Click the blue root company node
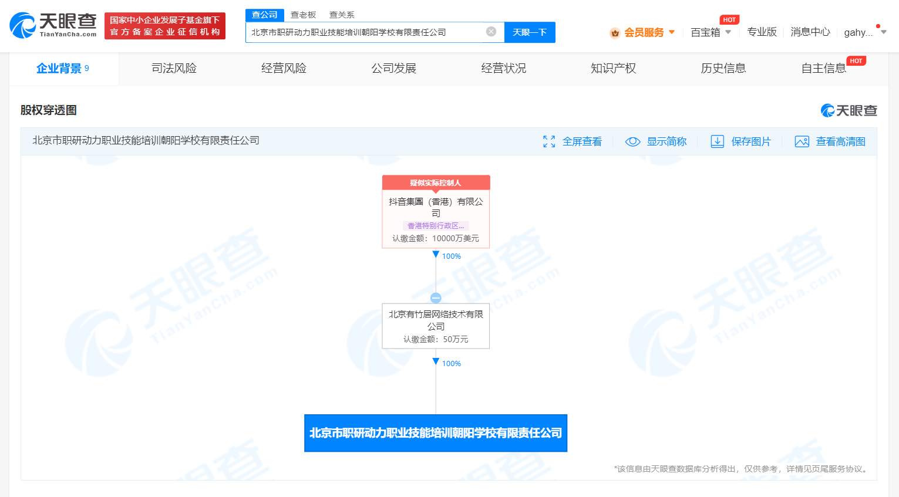Image resolution: width=899 pixels, height=497 pixels. click(x=436, y=433)
